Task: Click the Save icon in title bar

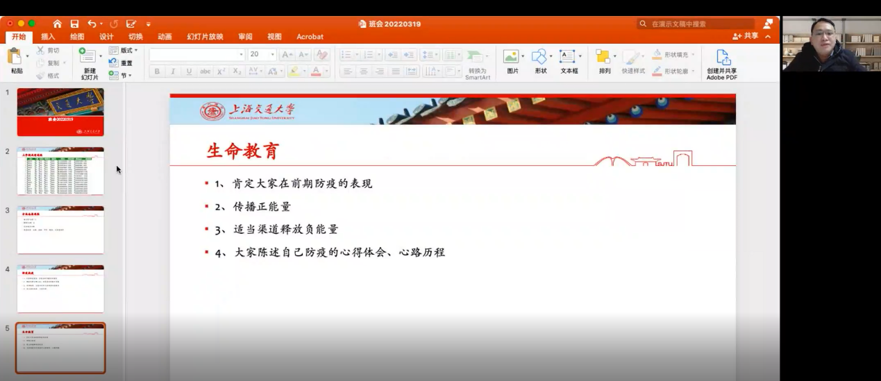Action: pos(74,24)
